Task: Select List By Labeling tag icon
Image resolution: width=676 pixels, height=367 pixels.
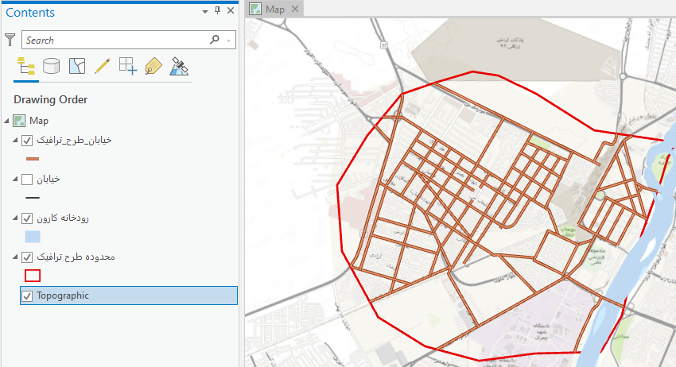Action: (x=153, y=67)
